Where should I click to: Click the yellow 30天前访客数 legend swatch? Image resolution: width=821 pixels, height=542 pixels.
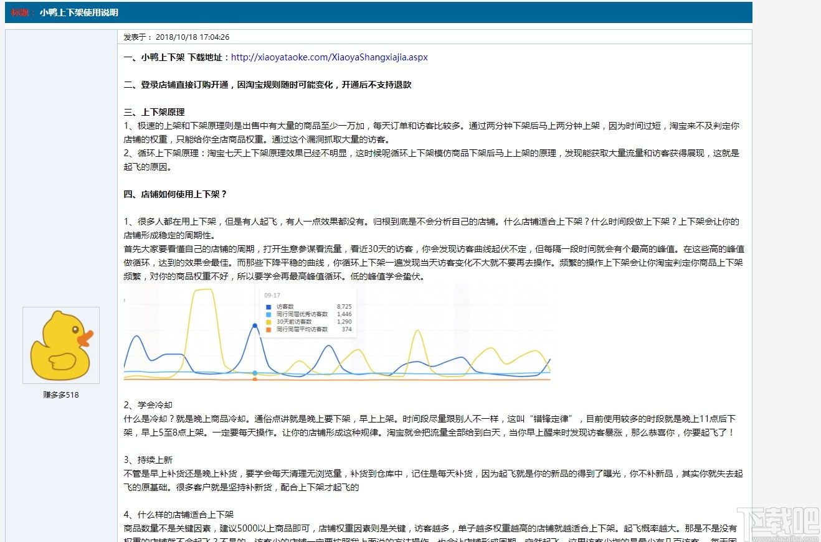[x=268, y=322]
